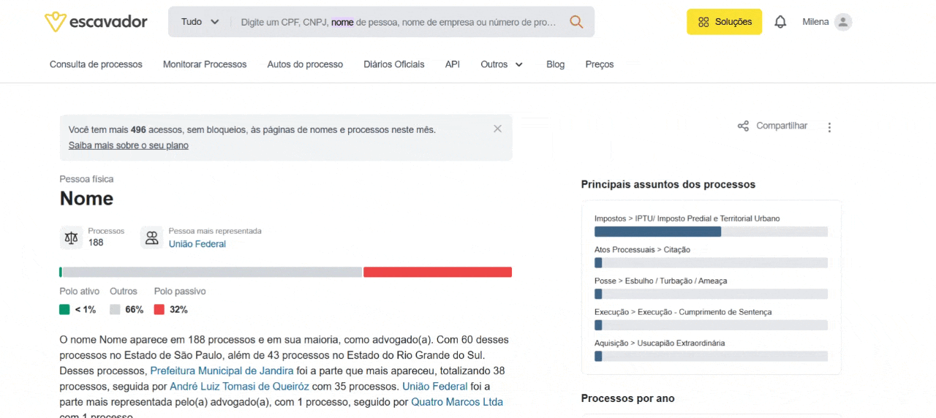Click the orange search magnifier icon
The width and height of the screenshot is (936, 418).
coord(576,22)
